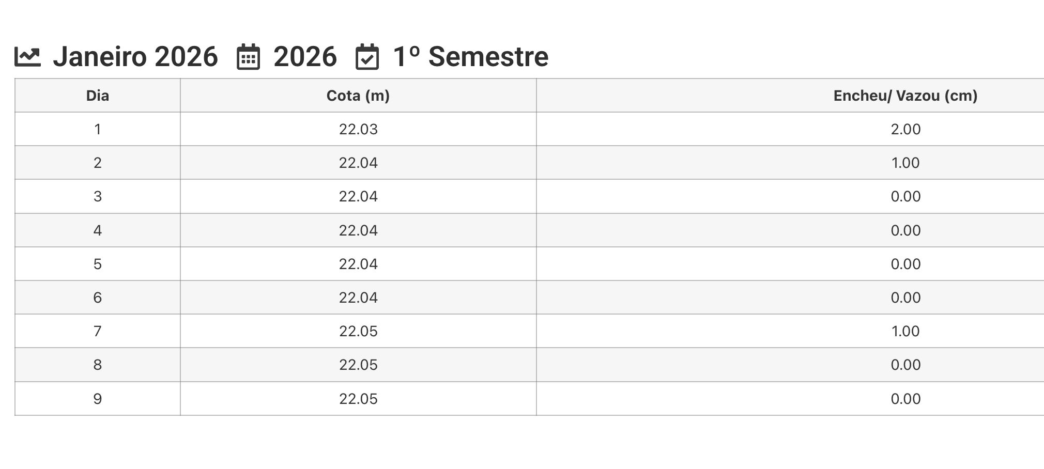Click the 2.00 value in day 1 row
The image size is (1044, 469).
pyautogui.click(x=905, y=129)
